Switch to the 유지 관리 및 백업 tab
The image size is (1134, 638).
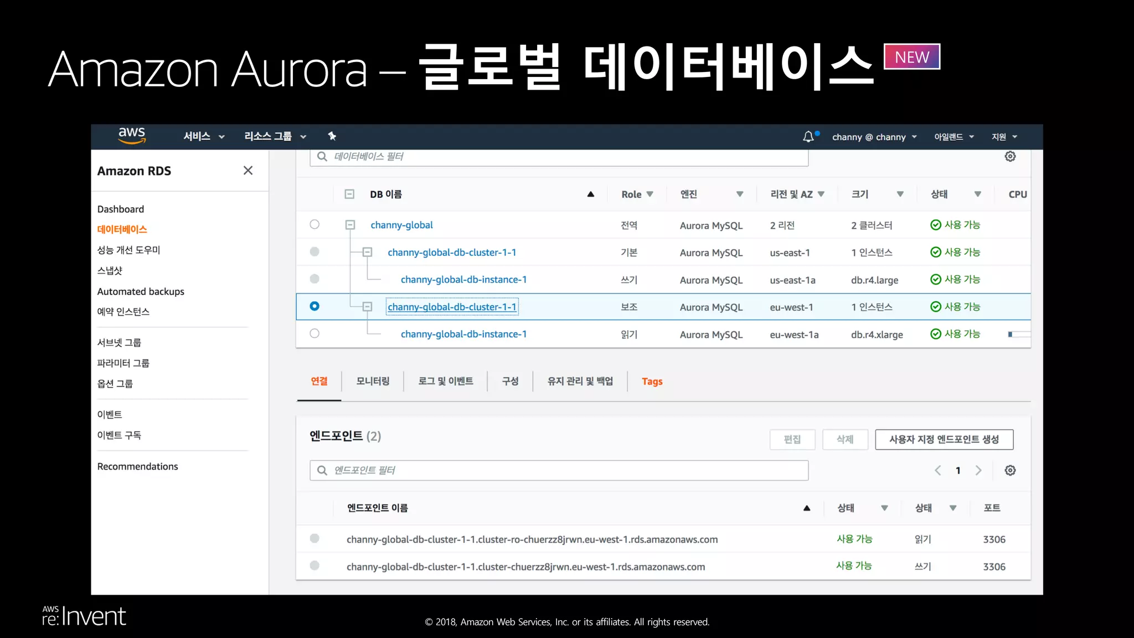[580, 381]
